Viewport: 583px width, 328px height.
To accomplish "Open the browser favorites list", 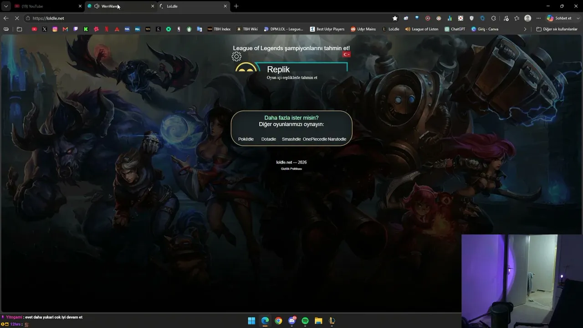I will point(517,18).
